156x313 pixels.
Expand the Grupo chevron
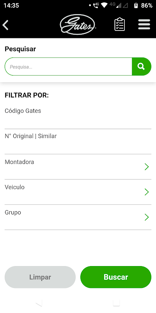147,217
